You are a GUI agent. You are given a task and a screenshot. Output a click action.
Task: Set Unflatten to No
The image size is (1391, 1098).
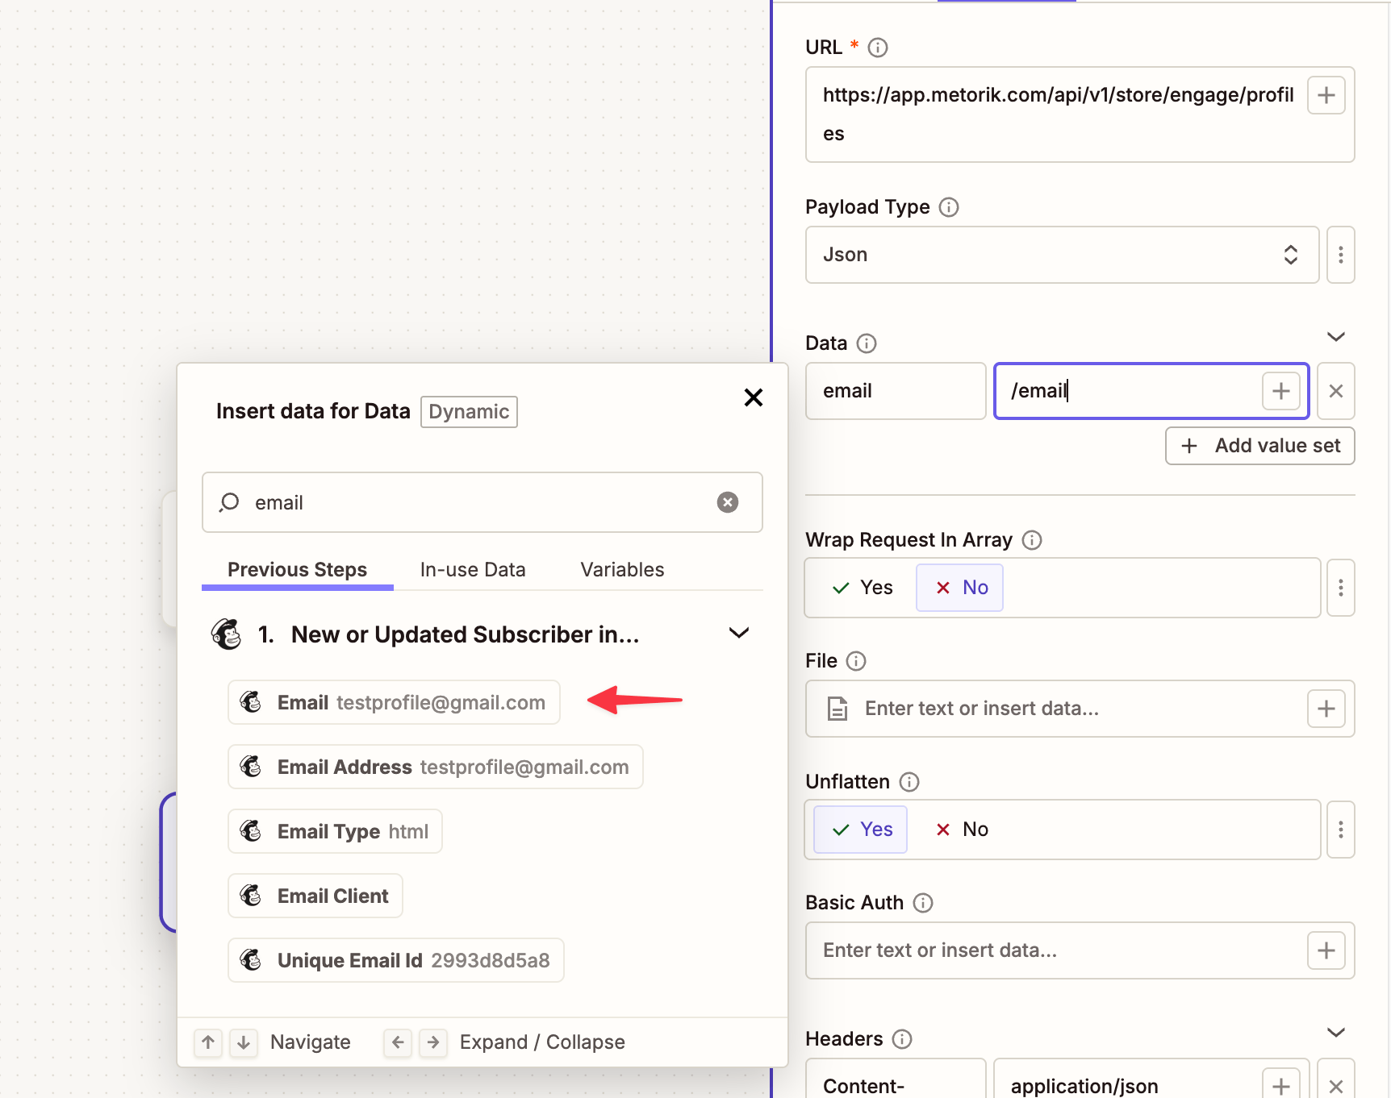click(x=960, y=830)
